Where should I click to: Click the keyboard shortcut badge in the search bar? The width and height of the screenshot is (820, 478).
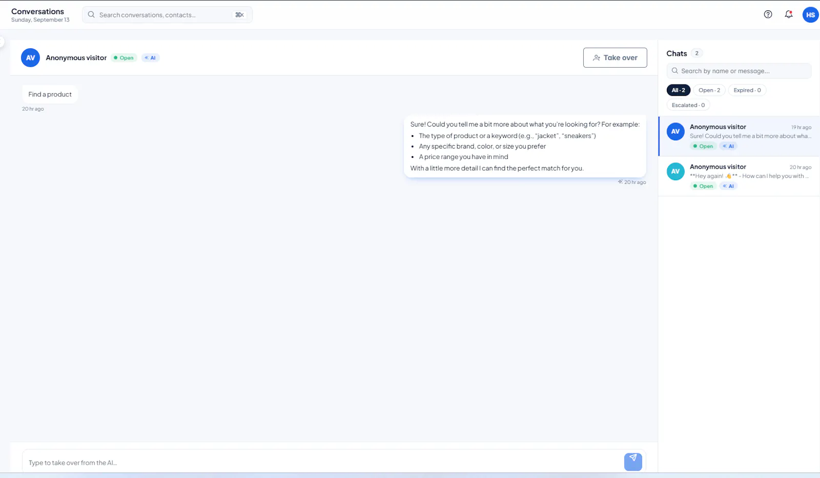pos(239,15)
